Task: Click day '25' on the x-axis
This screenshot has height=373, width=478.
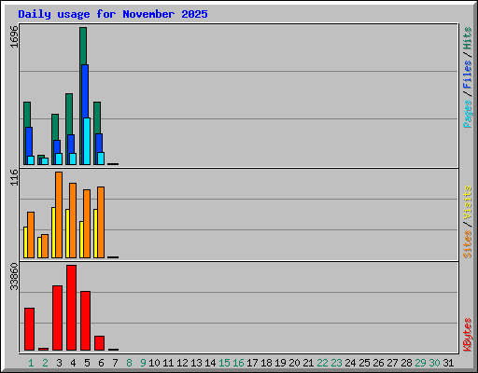Action: pyautogui.click(x=364, y=363)
